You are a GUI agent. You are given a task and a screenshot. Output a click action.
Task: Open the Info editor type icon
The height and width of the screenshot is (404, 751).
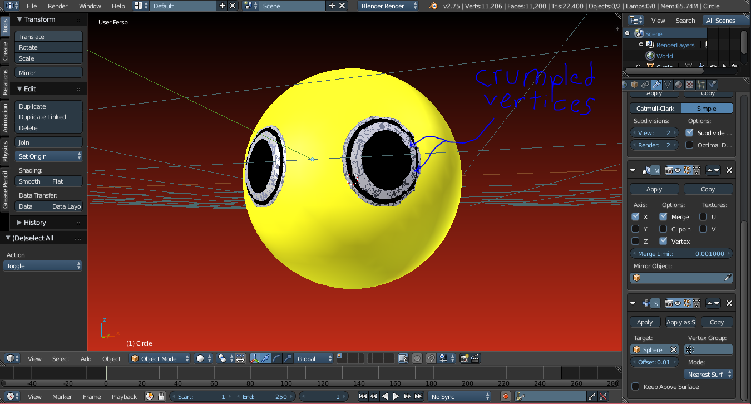(12, 6)
